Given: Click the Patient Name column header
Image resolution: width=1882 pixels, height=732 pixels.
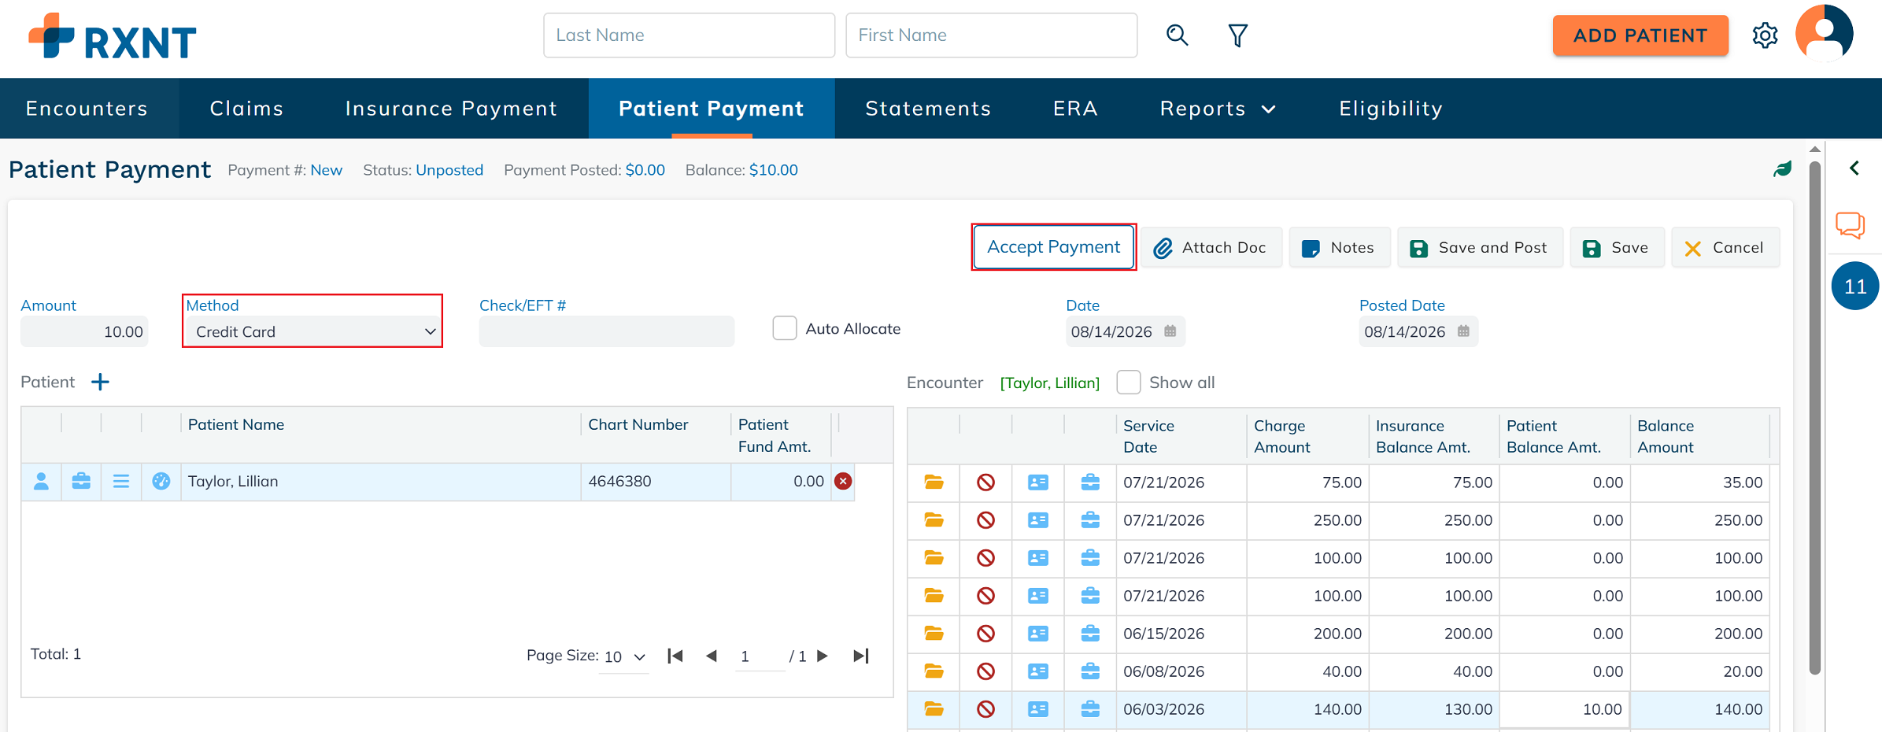Looking at the screenshot, I should click(236, 424).
